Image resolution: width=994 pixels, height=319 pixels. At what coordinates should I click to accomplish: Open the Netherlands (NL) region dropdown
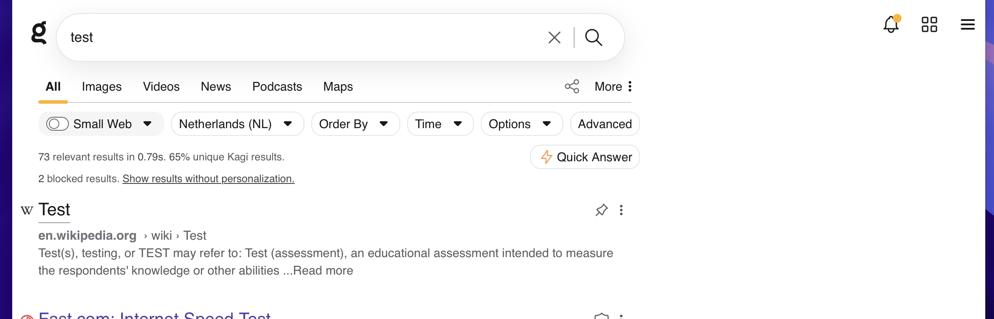coord(237,124)
